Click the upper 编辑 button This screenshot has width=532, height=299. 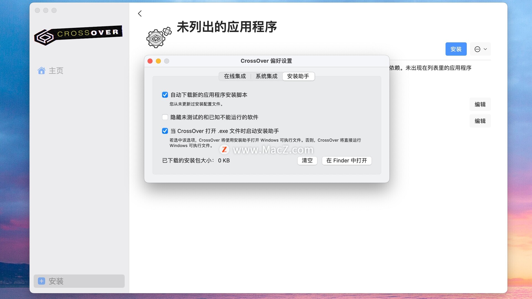480,104
